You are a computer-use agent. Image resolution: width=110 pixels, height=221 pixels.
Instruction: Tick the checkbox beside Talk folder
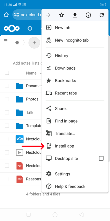pyautogui.click(x=7, y=112)
